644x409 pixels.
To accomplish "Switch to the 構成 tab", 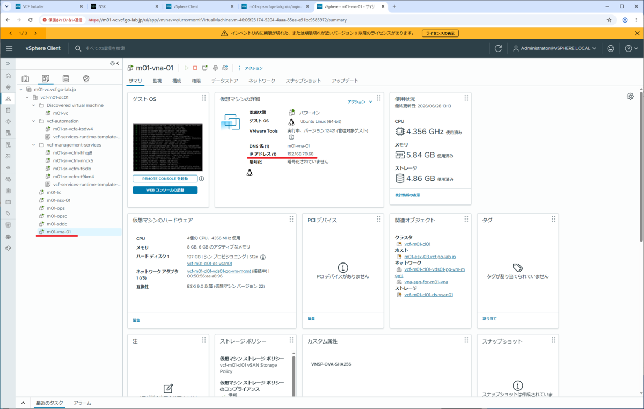I will [177, 81].
